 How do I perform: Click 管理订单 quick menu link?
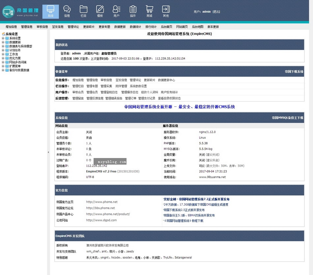pos(131,98)
